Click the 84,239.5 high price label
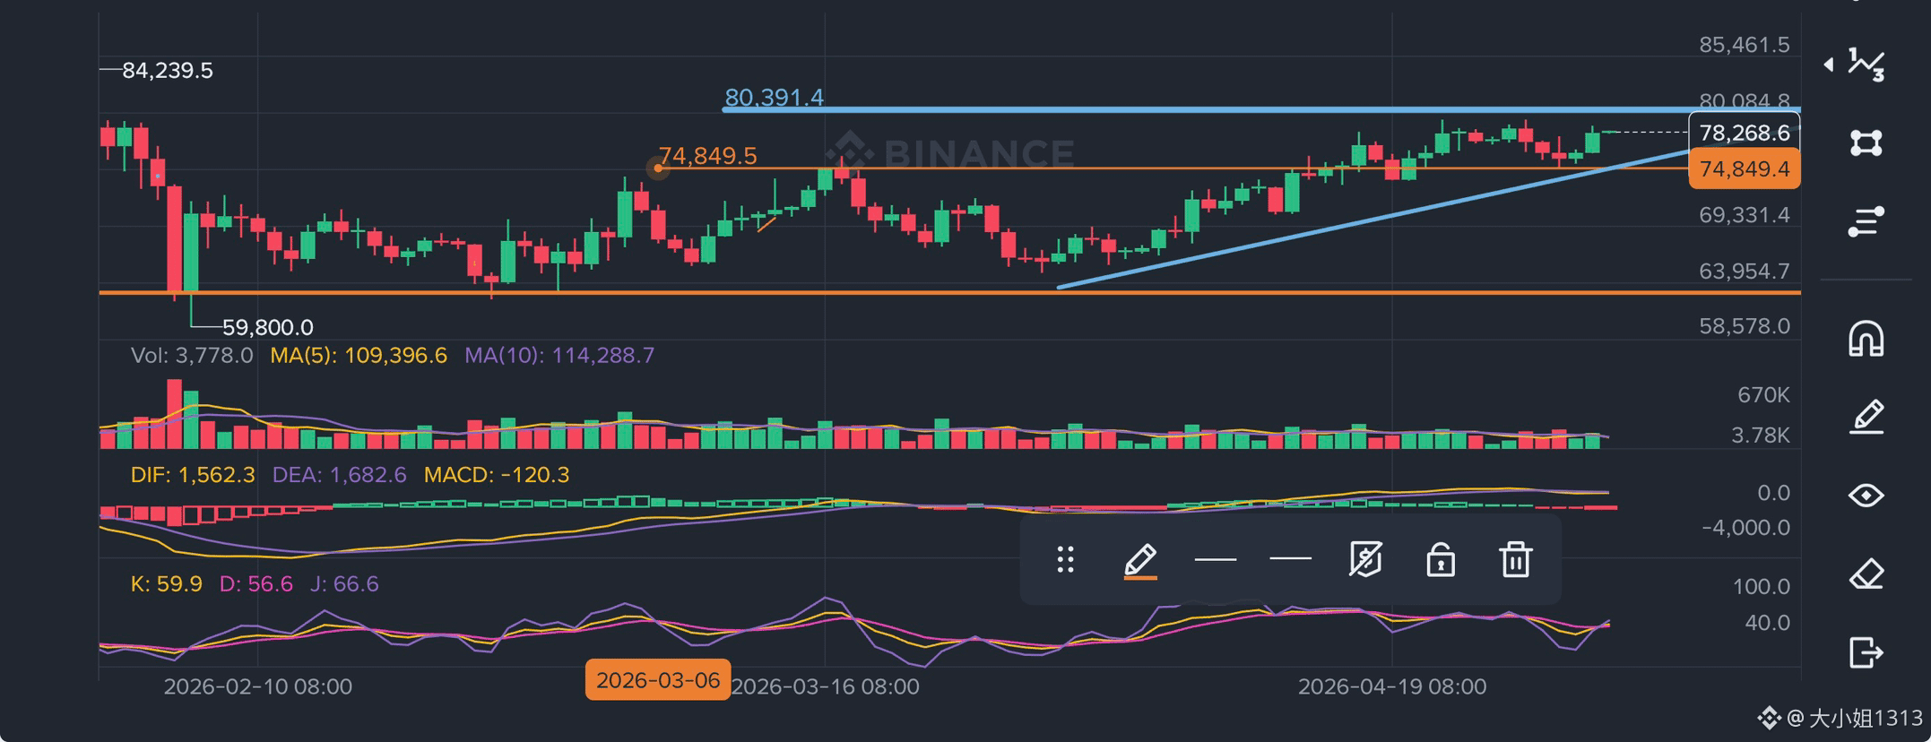1931x742 pixels. [x=168, y=71]
